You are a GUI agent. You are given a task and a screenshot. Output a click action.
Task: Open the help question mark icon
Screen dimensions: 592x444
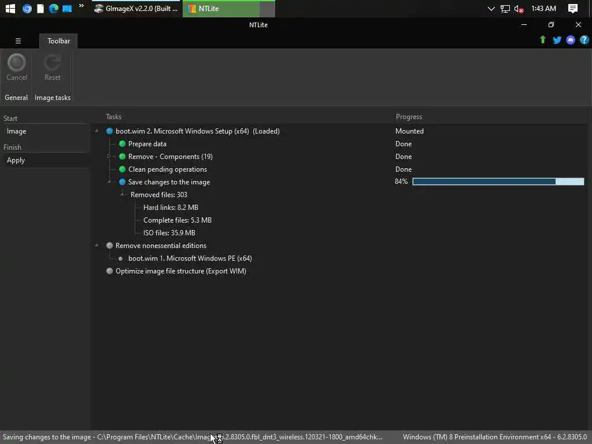pos(584,40)
